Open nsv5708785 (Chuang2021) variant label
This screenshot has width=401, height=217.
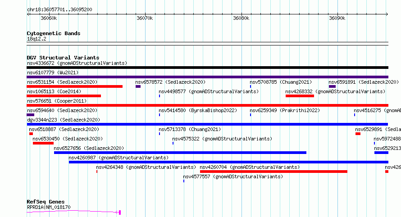point(281,82)
